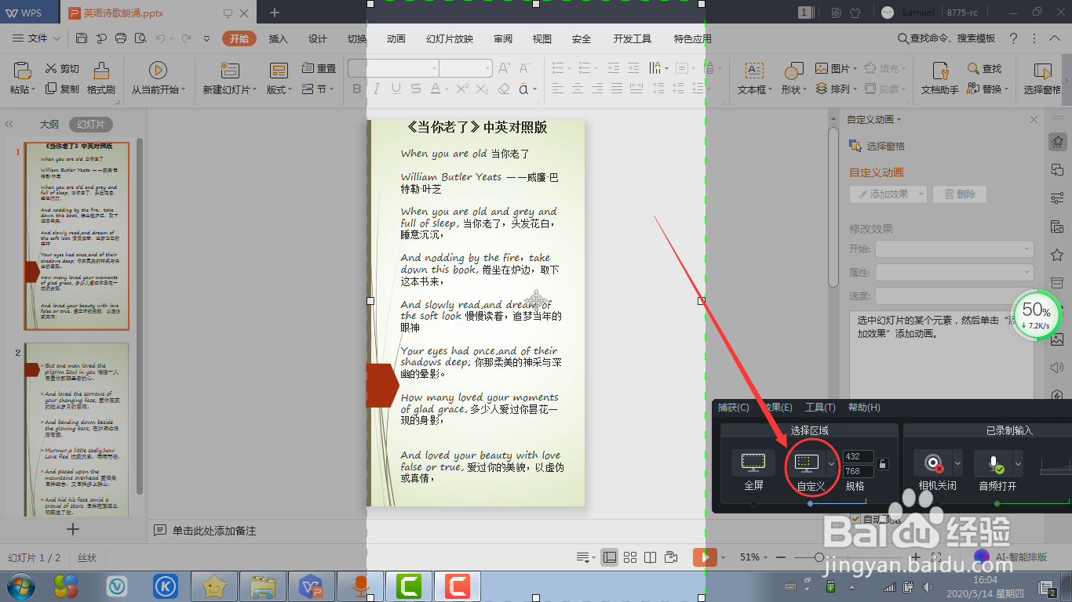Click the New Slide (新建幻灯片) icon

230,71
